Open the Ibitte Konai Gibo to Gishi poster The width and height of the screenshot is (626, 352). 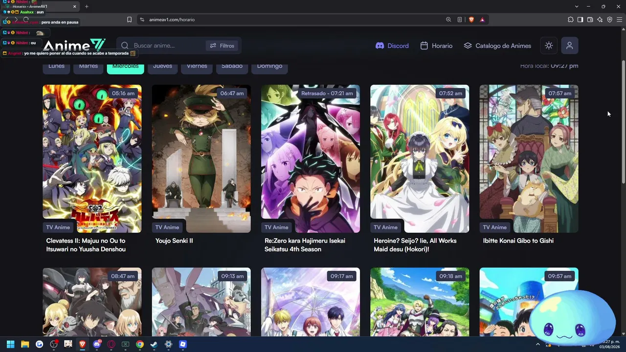pos(529,158)
